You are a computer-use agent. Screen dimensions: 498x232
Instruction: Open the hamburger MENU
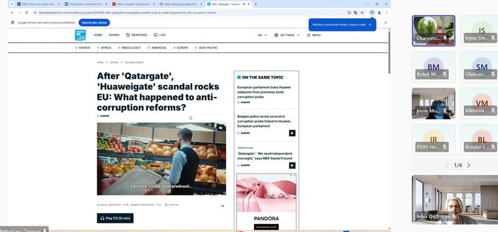coord(314,35)
